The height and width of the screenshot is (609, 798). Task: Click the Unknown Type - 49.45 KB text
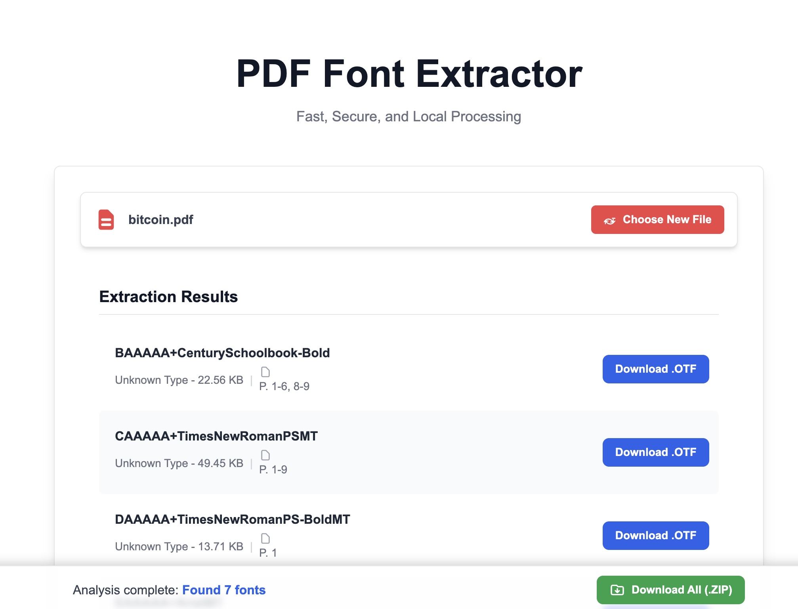[x=179, y=463]
